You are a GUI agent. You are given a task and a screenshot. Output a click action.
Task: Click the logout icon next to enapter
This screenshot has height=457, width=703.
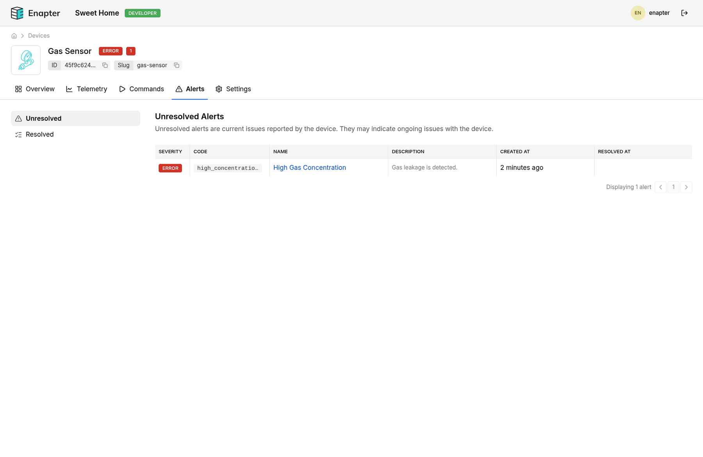click(x=684, y=13)
